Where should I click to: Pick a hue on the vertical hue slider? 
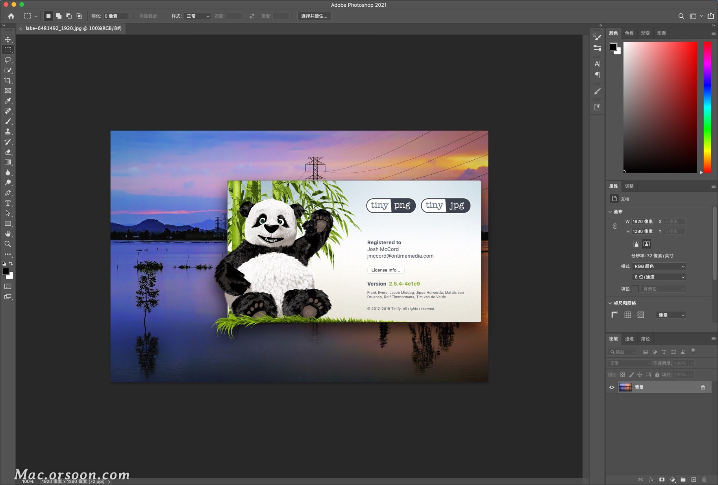tap(707, 107)
